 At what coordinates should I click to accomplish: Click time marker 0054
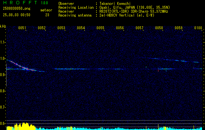point(81,28)
